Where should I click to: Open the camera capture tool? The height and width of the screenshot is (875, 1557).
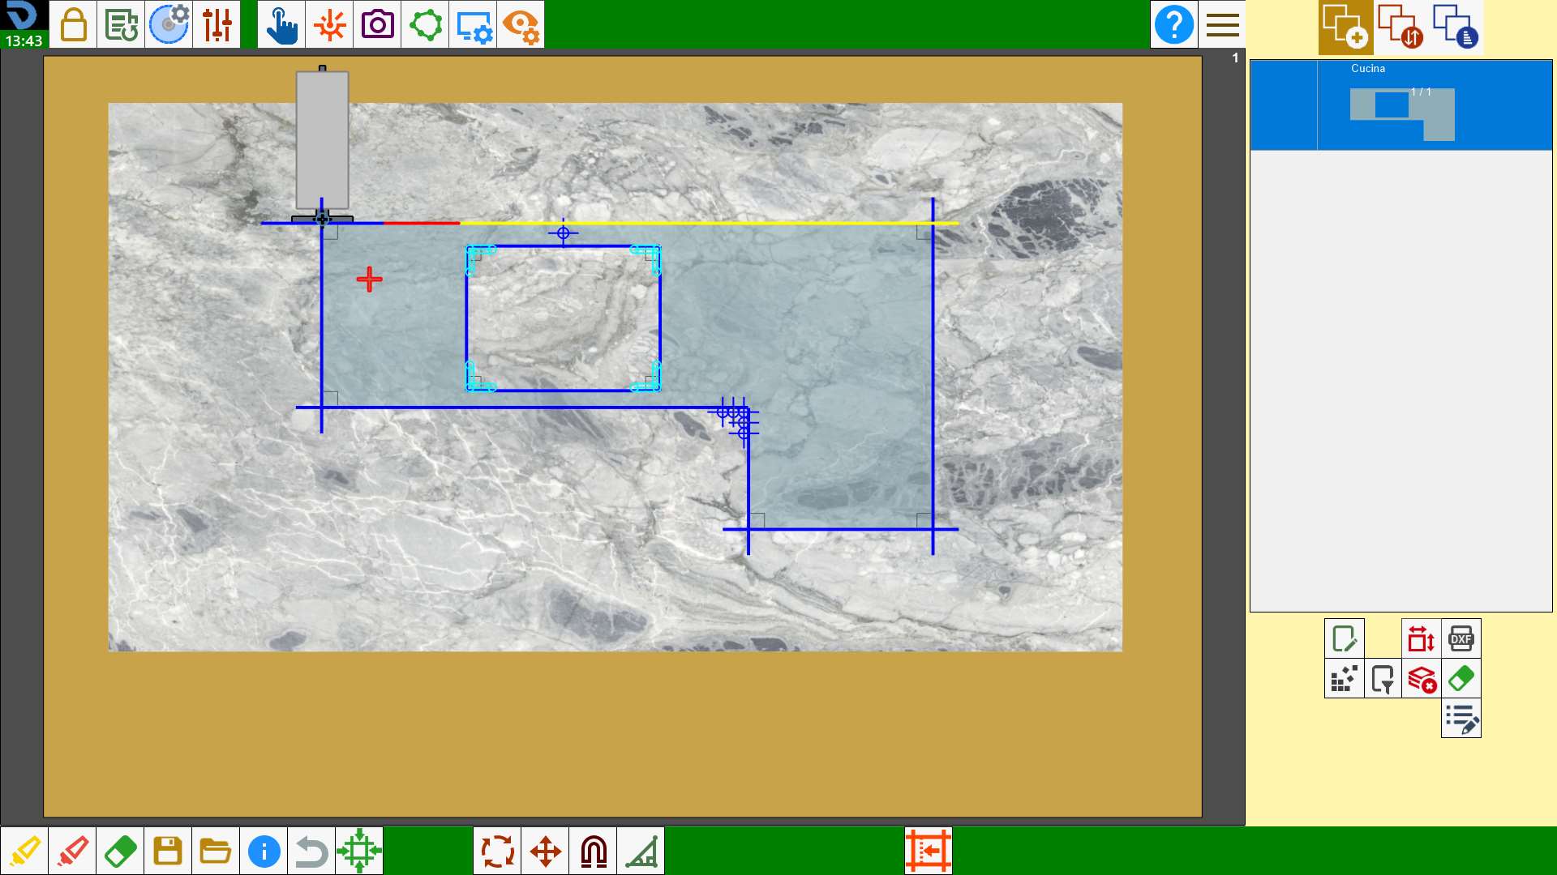point(377,24)
